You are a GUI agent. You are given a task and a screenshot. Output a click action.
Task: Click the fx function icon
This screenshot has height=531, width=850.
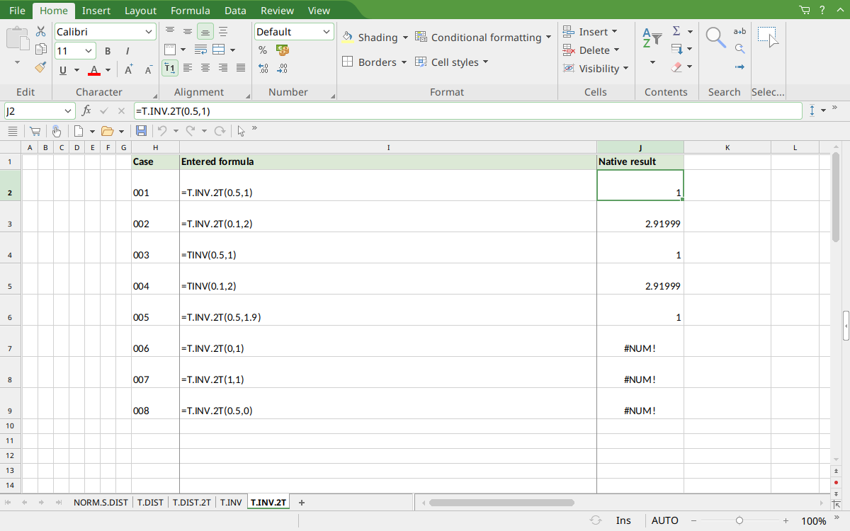(x=86, y=110)
